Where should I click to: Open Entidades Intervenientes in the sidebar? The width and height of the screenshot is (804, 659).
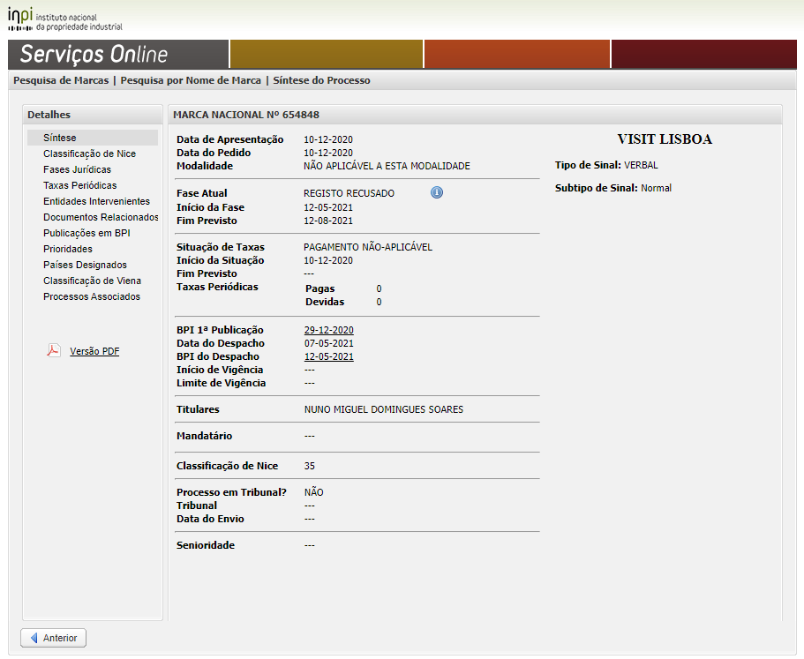point(96,201)
